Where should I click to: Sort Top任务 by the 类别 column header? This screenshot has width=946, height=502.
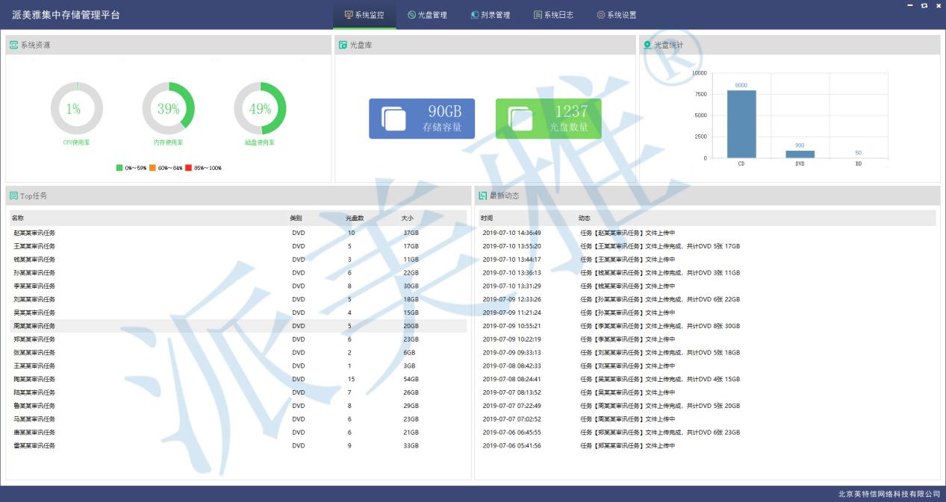pos(296,218)
